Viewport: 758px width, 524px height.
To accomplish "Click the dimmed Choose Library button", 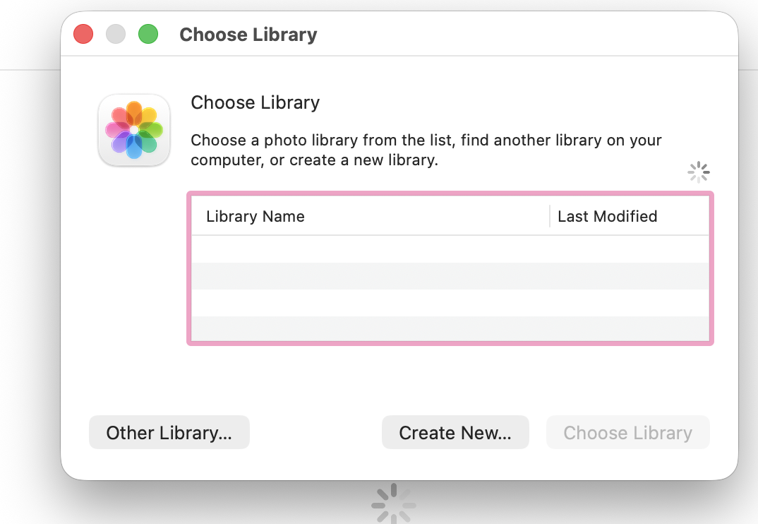I will coord(627,433).
